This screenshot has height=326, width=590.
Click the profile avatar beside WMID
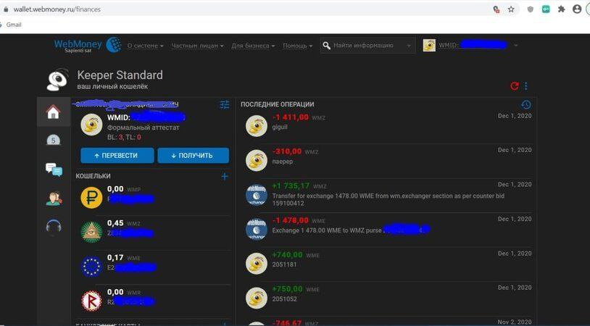(x=91, y=125)
